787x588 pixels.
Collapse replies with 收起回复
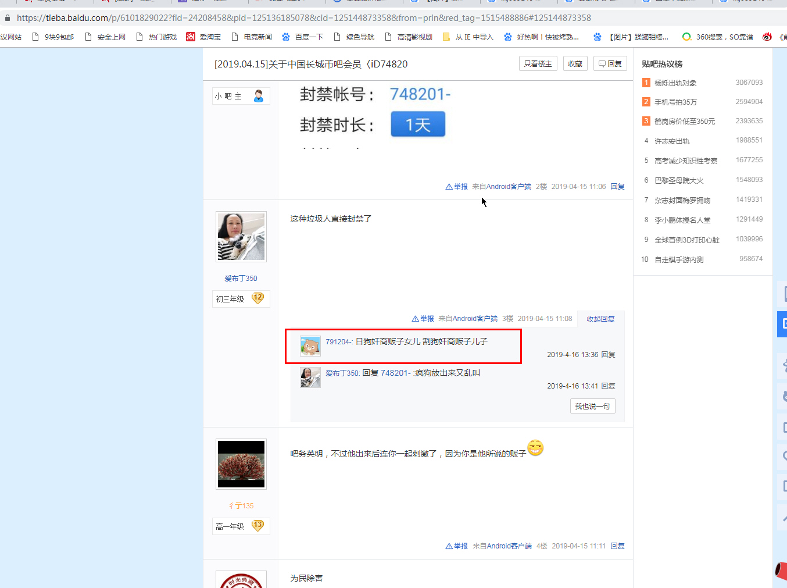[x=600, y=319]
